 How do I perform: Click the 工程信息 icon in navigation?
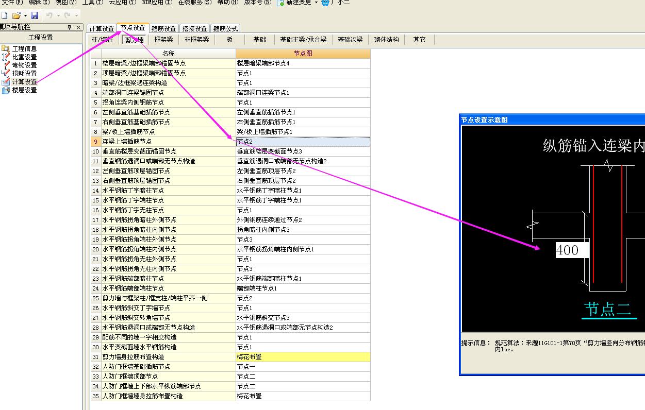[x=6, y=48]
